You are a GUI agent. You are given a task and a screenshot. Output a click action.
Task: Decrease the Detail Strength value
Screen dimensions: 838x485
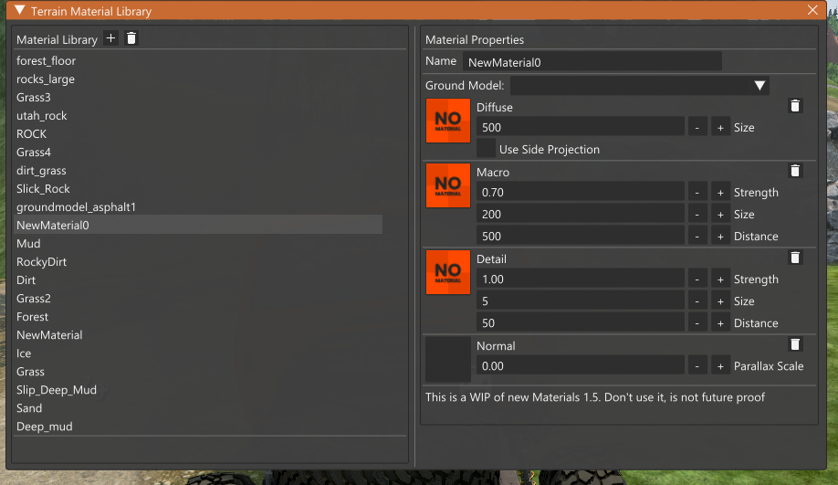(x=697, y=279)
